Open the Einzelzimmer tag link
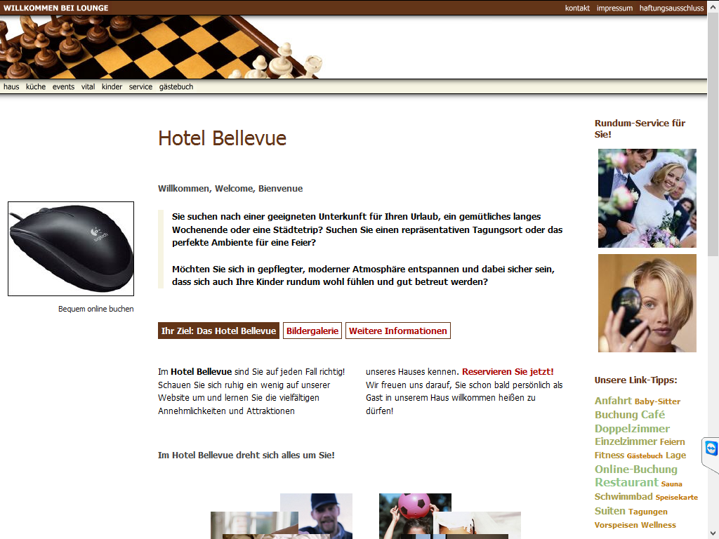This screenshot has width=719, height=539. click(x=626, y=441)
